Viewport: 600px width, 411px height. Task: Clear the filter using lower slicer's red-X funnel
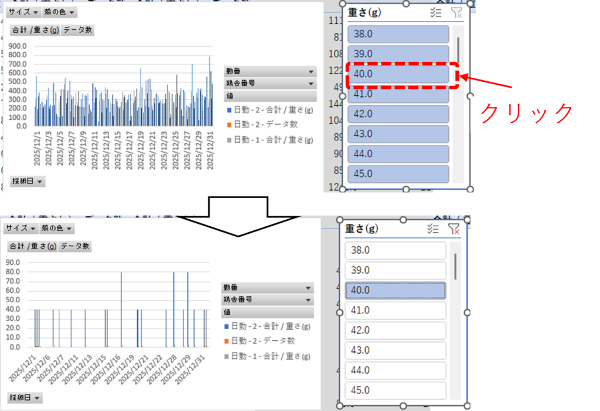[454, 229]
